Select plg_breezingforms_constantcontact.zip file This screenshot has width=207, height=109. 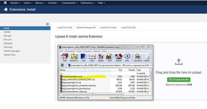(x=104, y=86)
